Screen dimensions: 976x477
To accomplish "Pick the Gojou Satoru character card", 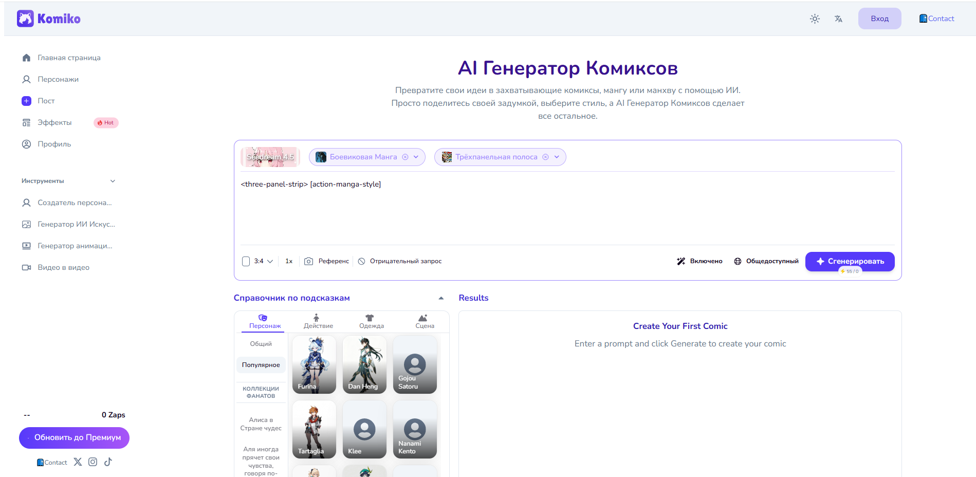I will tap(415, 364).
